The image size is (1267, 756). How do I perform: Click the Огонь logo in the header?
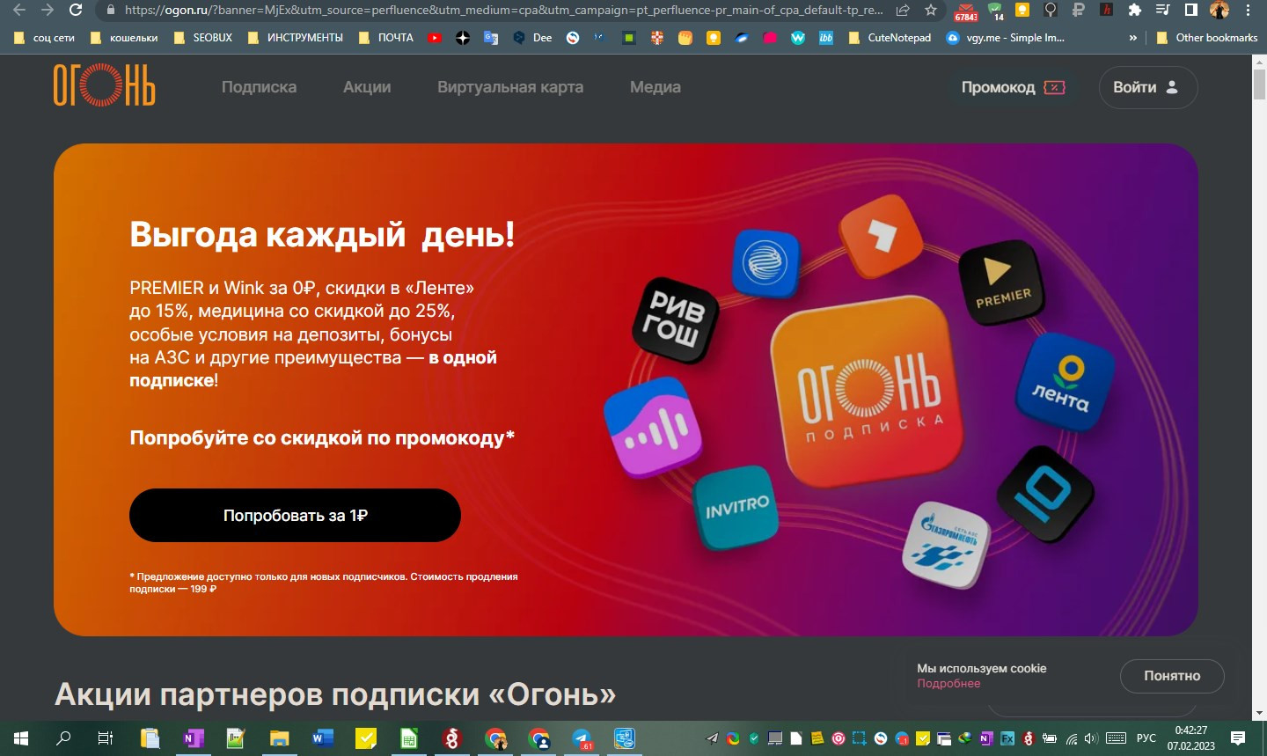tap(105, 86)
